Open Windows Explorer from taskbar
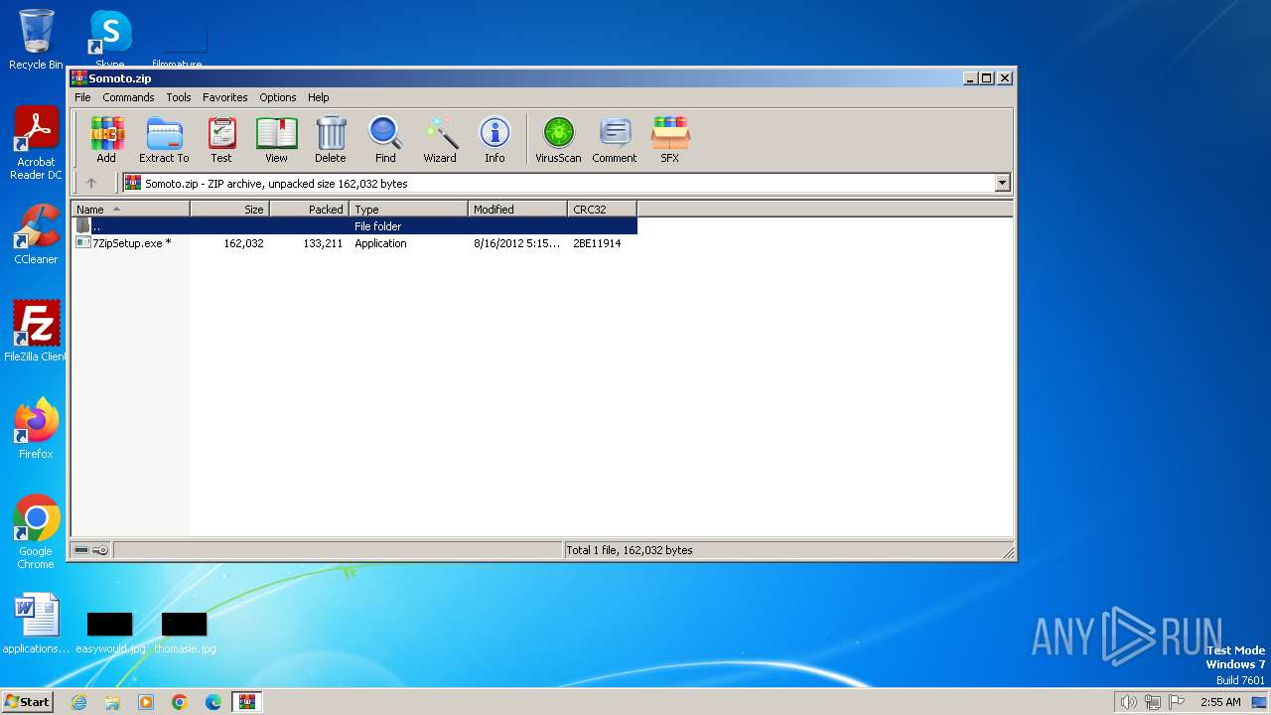 pyautogui.click(x=112, y=702)
